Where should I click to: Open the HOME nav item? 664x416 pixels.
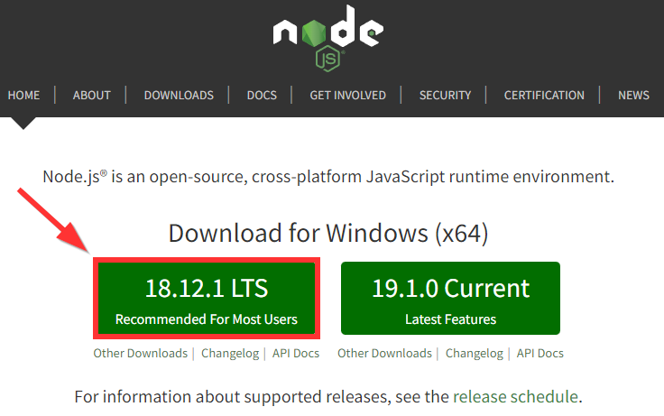click(x=23, y=96)
